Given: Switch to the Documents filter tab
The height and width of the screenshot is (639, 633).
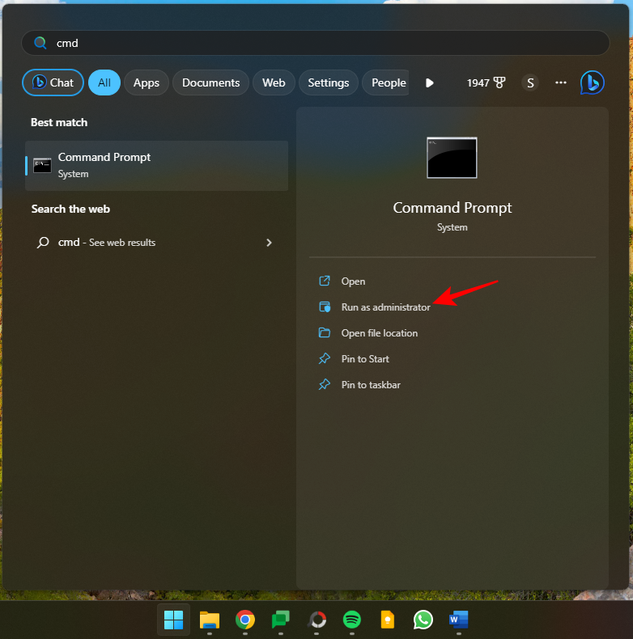Looking at the screenshot, I should tap(210, 83).
